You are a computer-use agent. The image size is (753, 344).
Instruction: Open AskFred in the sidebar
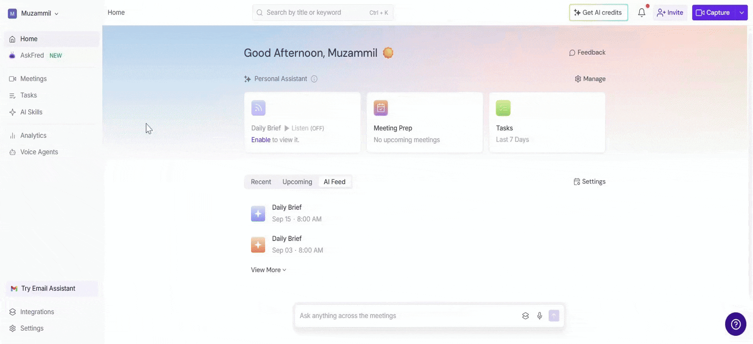click(52, 56)
